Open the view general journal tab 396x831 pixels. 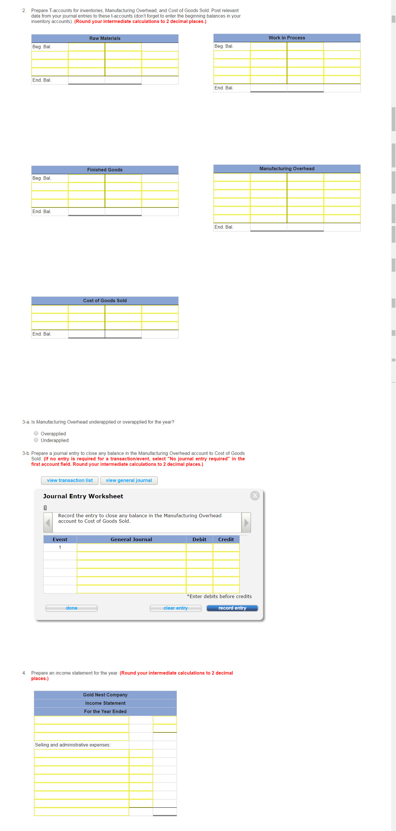[129, 480]
